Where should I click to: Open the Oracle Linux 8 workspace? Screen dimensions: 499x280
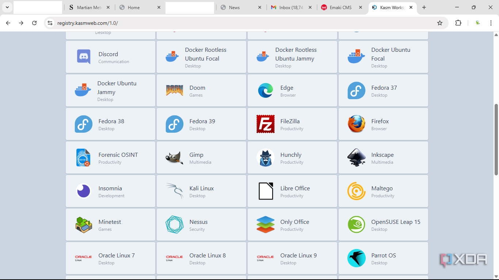(x=201, y=258)
